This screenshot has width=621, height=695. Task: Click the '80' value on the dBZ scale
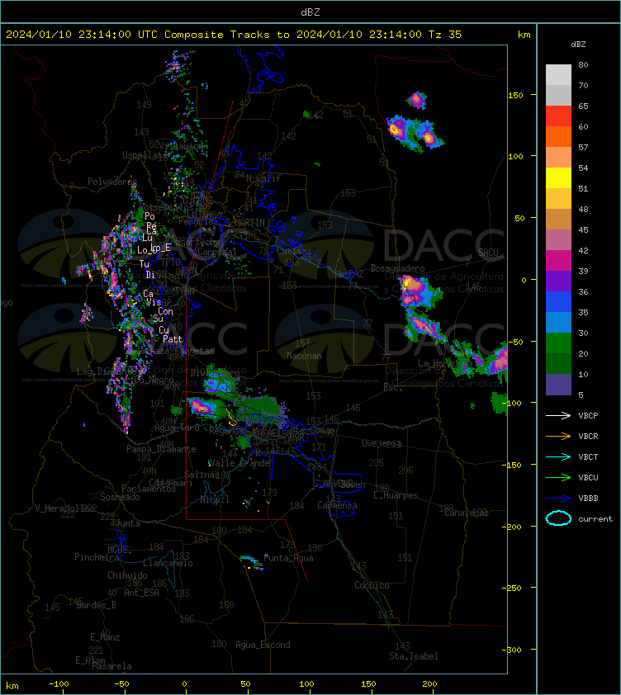tap(583, 64)
